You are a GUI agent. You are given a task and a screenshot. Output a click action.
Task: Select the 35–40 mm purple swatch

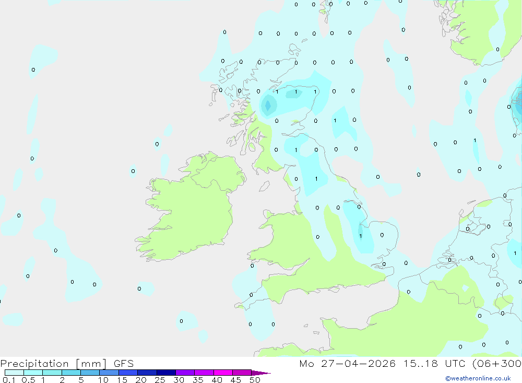pyautogui.click(x=204, y=373)
